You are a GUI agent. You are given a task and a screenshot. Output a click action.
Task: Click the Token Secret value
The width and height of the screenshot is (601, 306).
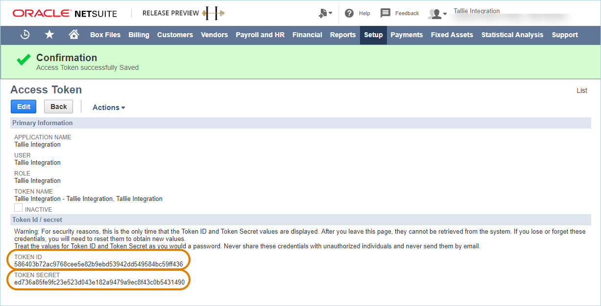[x=99, y=283]
